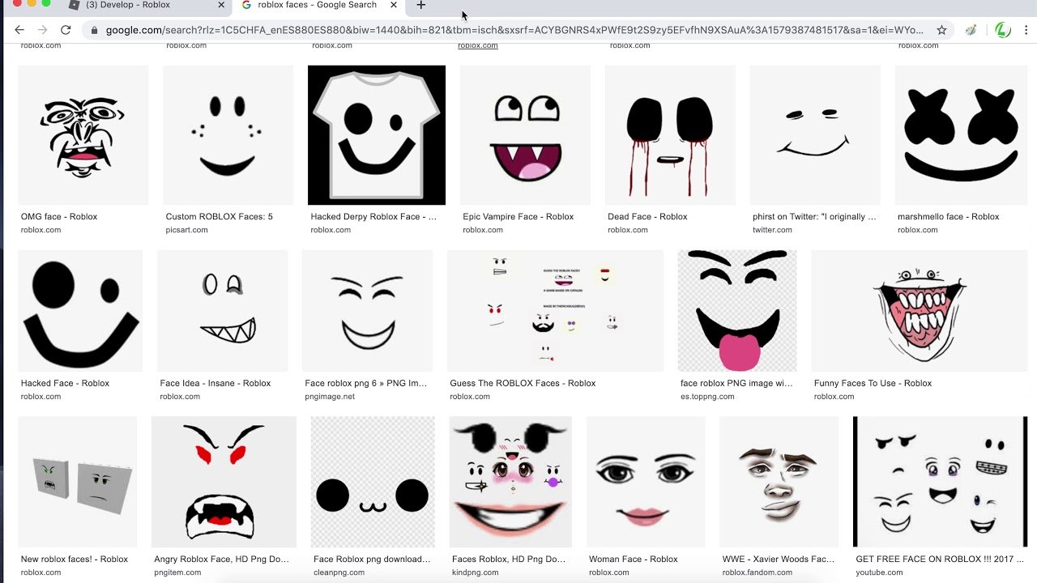Open 'marshmello face - Roblox' caption link
This screenshot has height=583, width=1037.
pyautogui.click(x=949, y=217)
